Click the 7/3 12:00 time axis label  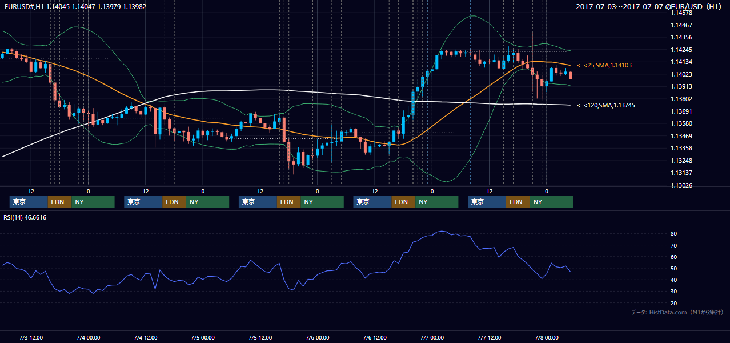pos(31,337)
